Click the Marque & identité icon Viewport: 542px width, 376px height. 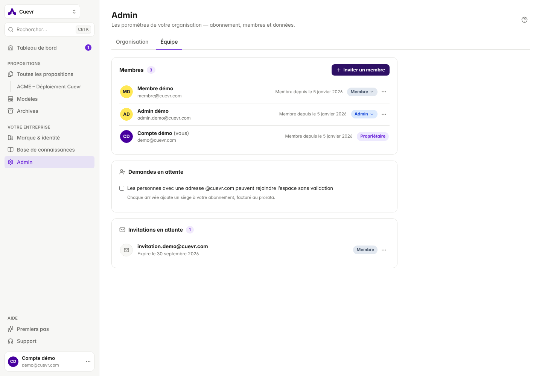11,138
